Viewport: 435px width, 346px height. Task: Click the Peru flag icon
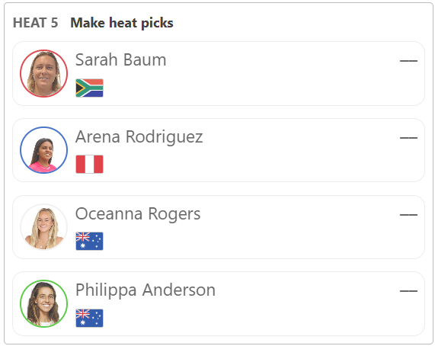(x=89, y=165)
